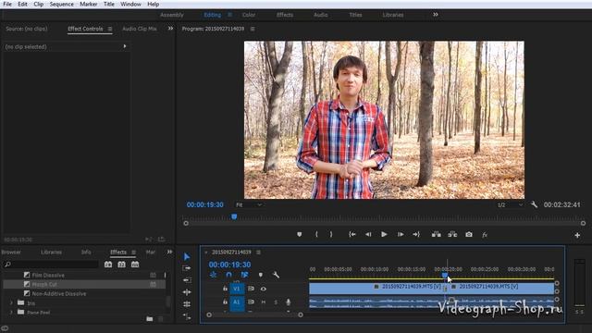592x333 pixels.
Task: Toggle Linked Selection in the timeline
Action: [x=244, y=275]
